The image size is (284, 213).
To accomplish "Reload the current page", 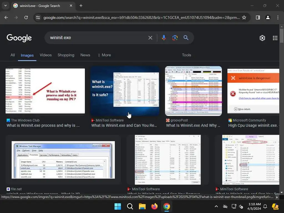I will point(26,17).
